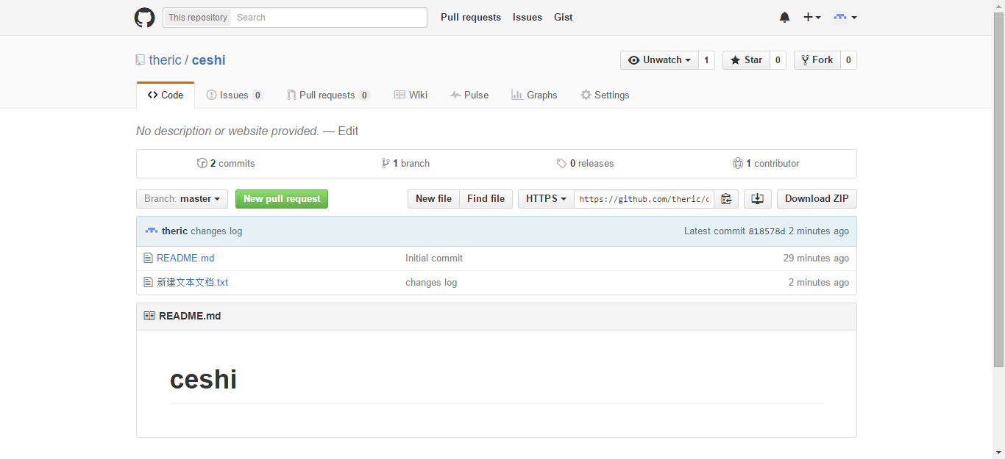Select the clone URL text field

644,199
